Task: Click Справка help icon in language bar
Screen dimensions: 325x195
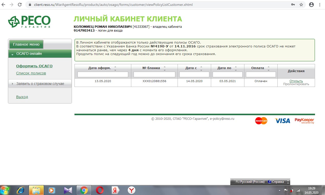Action: click(x=276, y=182)
